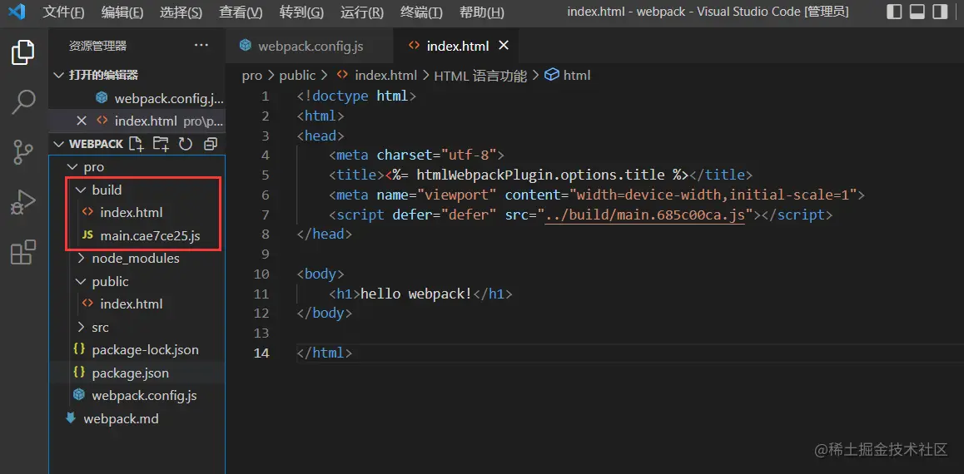The height and width of the screenshot is (474, 964).
Task: Create a new file in WEBPACK folder
Action: (x=136, y=144)
